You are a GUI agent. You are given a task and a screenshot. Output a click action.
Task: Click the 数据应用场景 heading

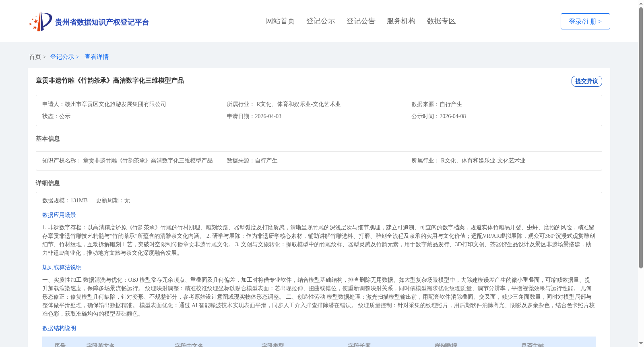coord(59,215)
